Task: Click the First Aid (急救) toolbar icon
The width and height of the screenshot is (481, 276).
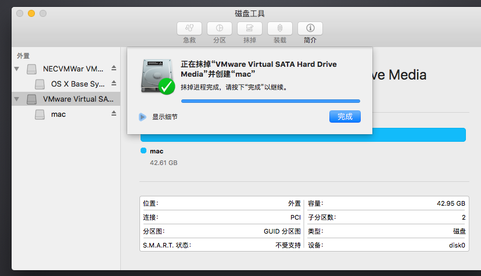Action: click(189, 28)
